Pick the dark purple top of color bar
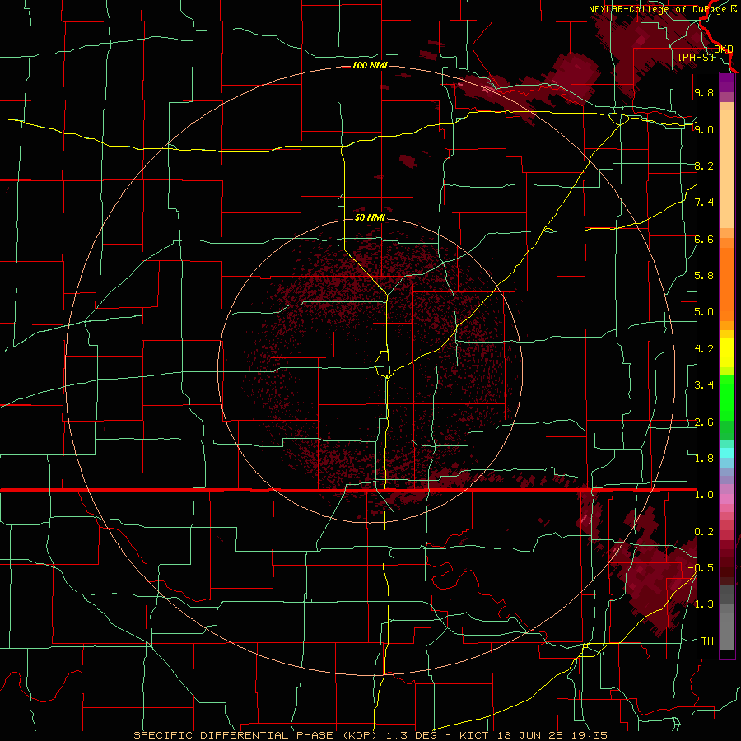The height and width of the screenshot is (741, 741). (727, 82)
